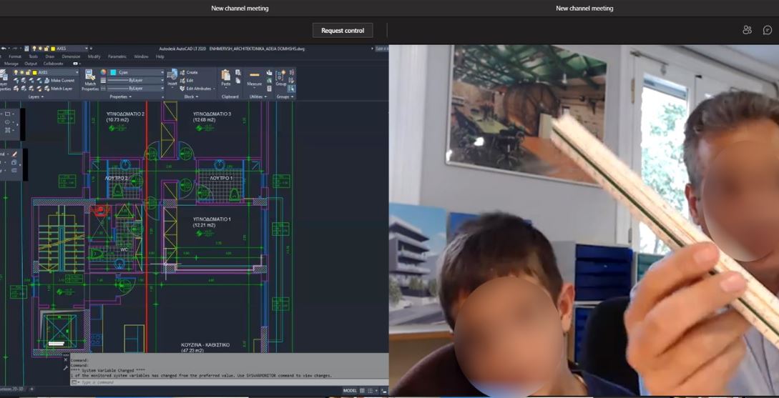Toggle the layer freeze sun icon in ribbon
Screen dimensions: 779x398
pyautogui.click(x=22, y=72)
